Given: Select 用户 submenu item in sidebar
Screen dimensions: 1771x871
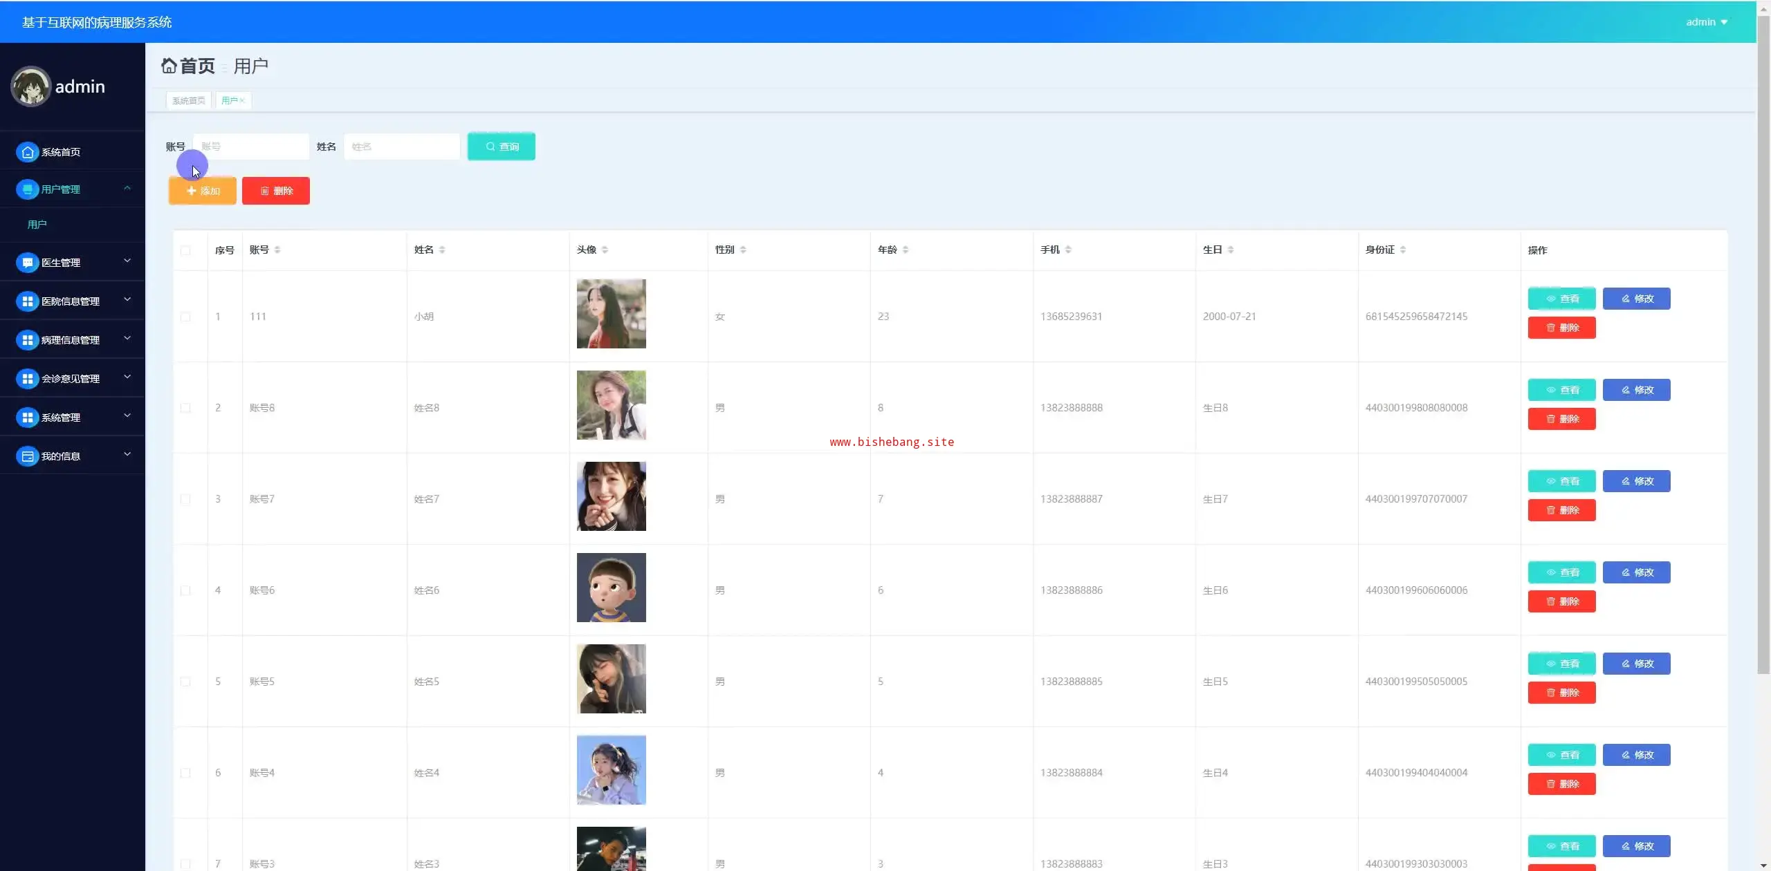Looking at the screenshot, I should point(37,225).
